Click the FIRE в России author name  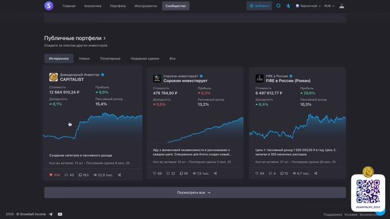(277, 76)
